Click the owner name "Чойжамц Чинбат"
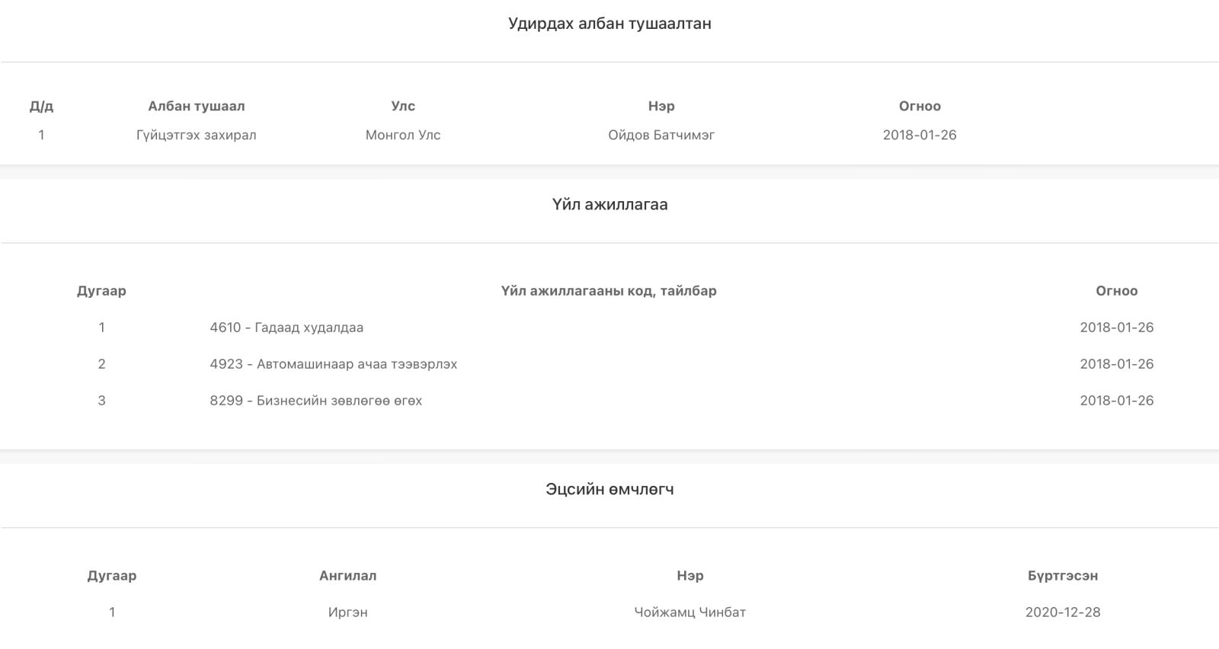This screenshot has width=1219, height=649. 689,612
